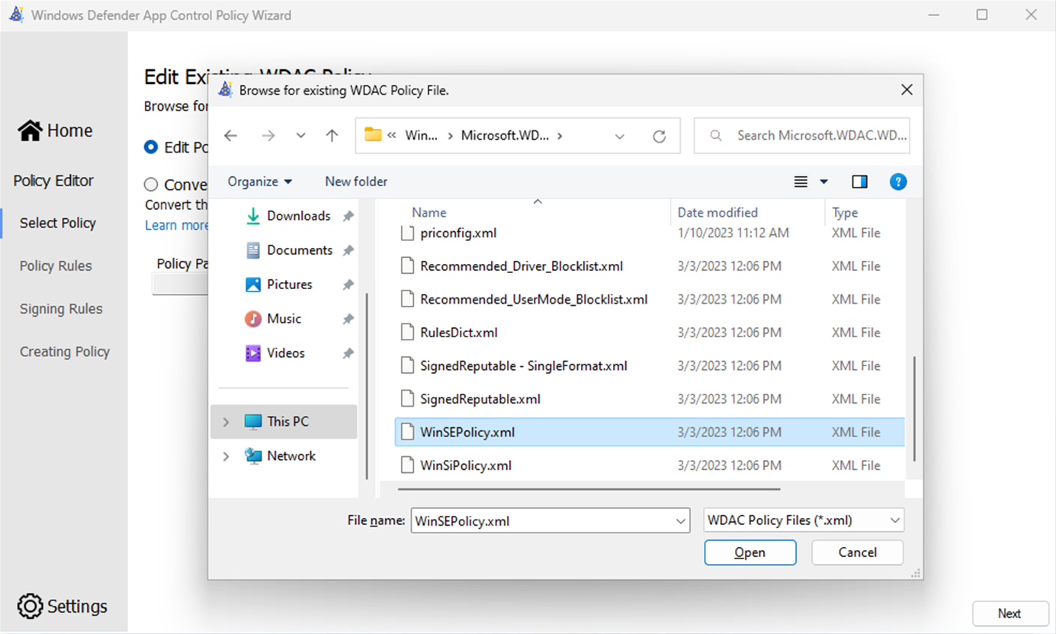
Task: Click the Back arrow in file dialog
Action: tap(230, 136)
